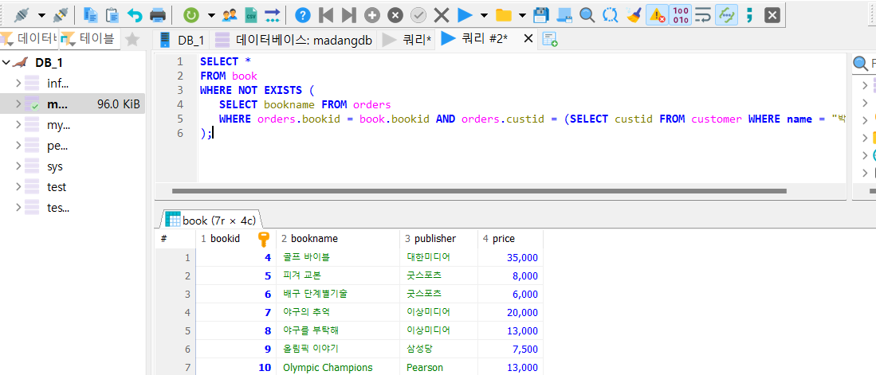Click the semicolon delimiter icon
The width and height of the screenshot is (876, 375).
pyautogui.click(x=749, y=15)
